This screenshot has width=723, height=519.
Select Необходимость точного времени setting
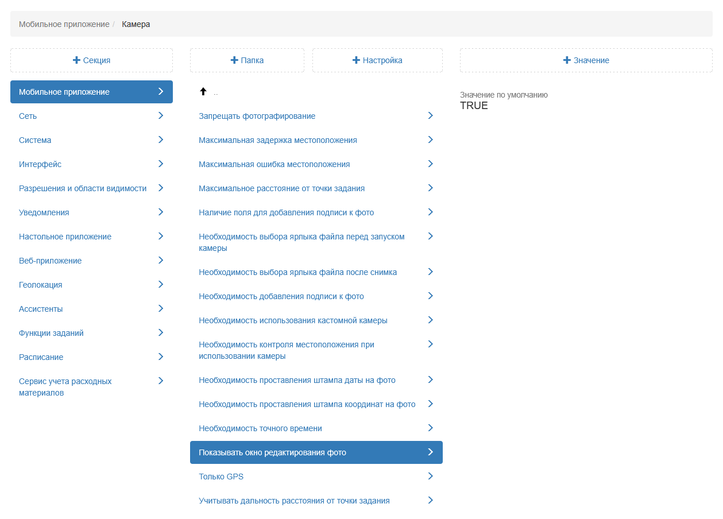[x=260, y=428]
